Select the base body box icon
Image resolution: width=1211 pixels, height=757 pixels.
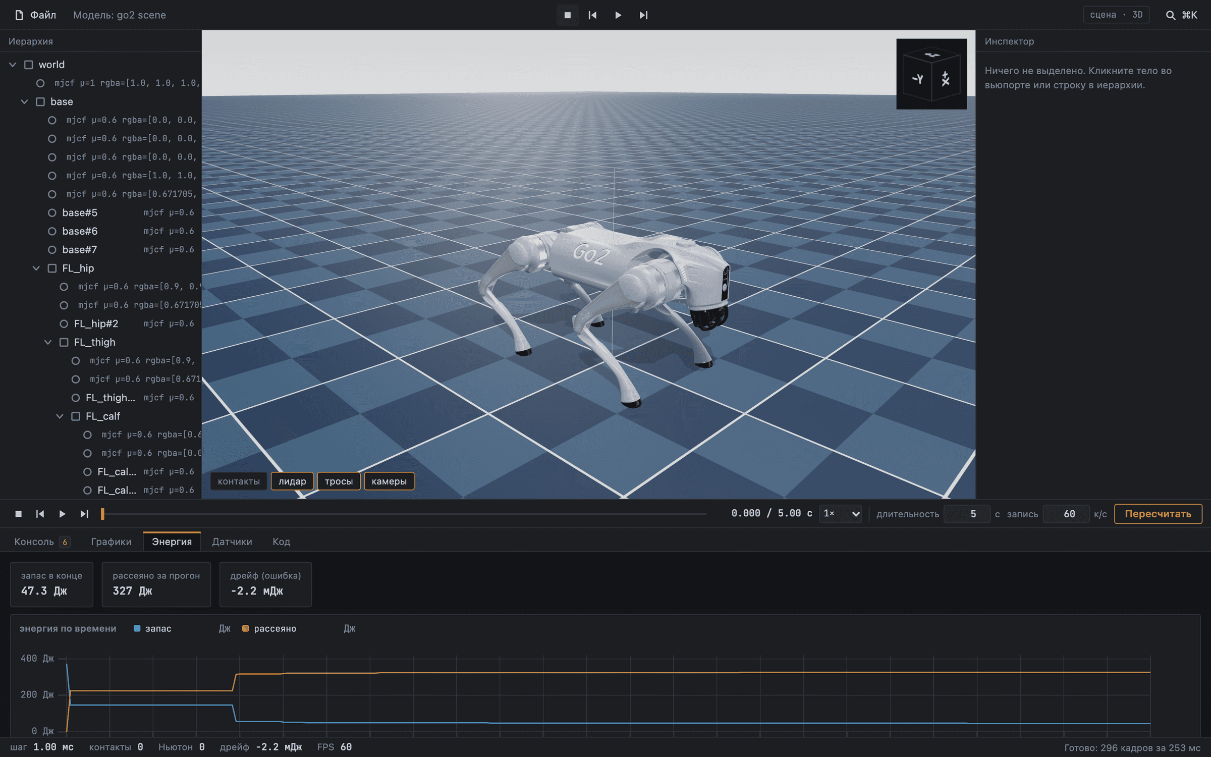(40, 102)
